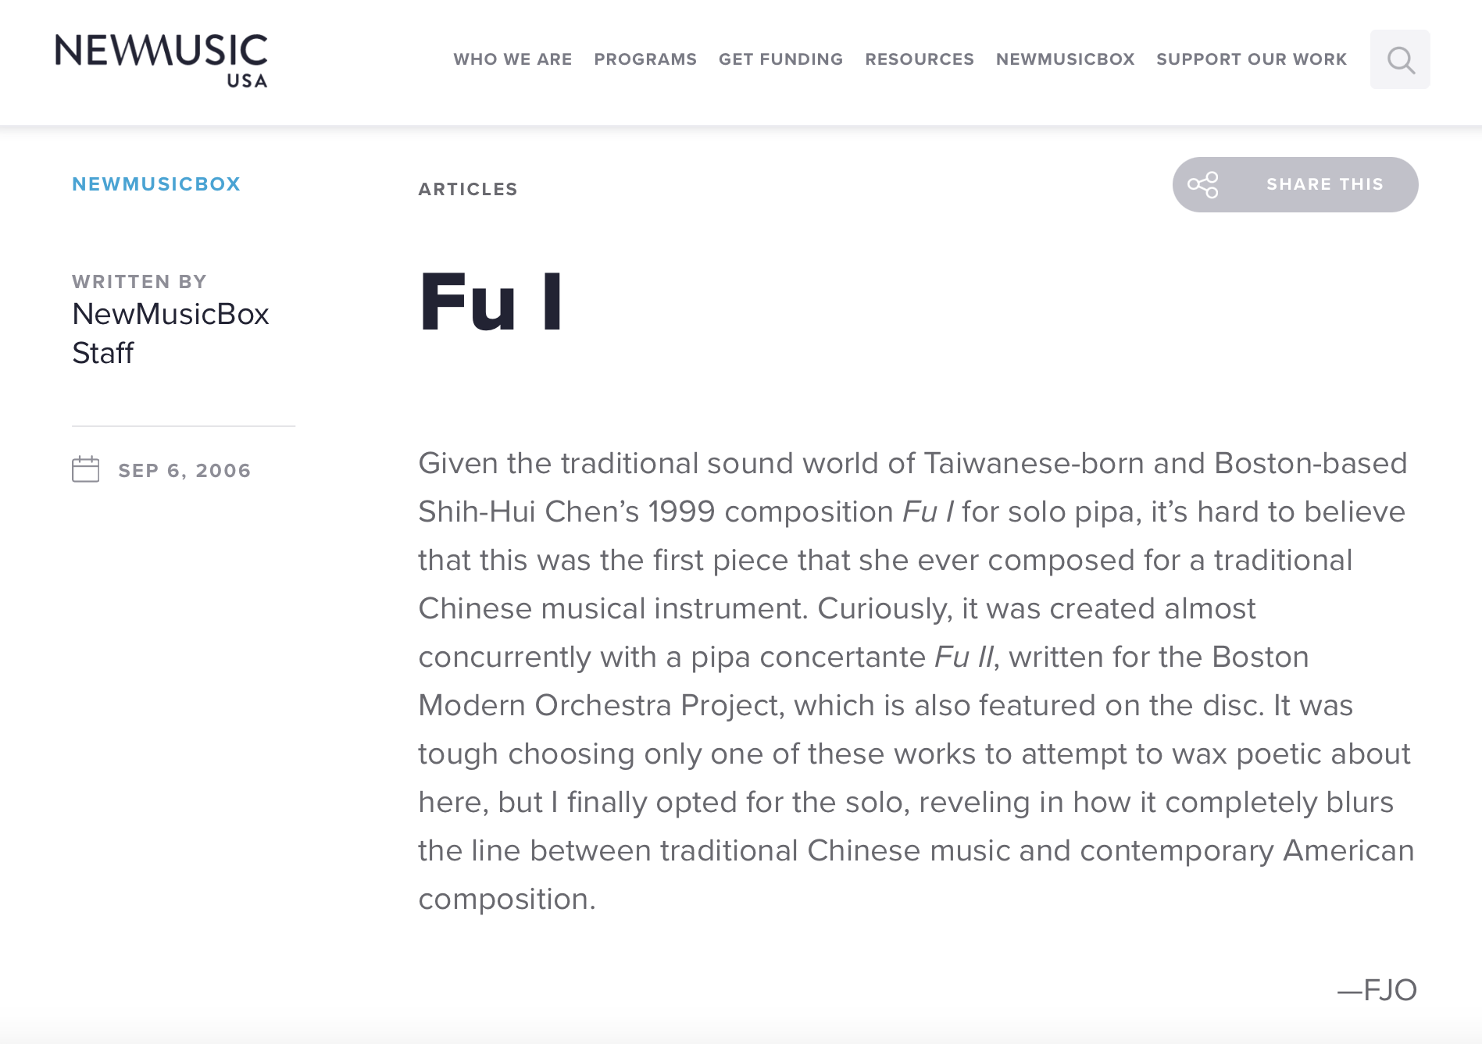
Task: Click the share network icon
Action: (1202, 185)
